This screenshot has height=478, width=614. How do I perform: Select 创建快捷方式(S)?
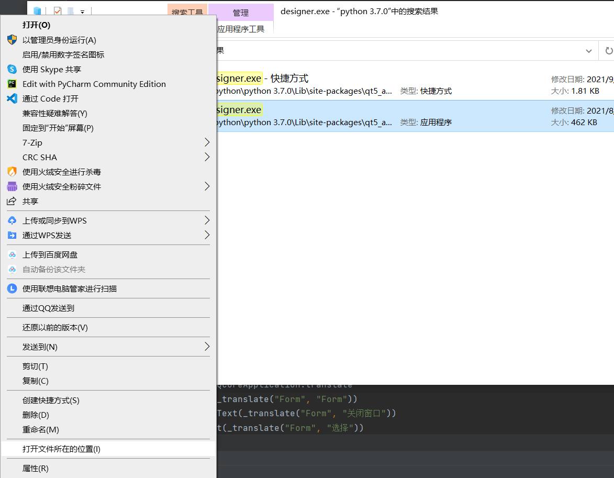(x=109, y=401)
